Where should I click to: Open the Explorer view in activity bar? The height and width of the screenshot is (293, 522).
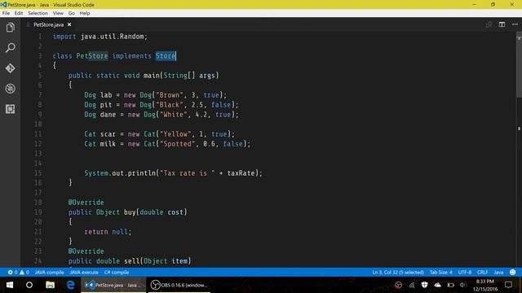10,27
